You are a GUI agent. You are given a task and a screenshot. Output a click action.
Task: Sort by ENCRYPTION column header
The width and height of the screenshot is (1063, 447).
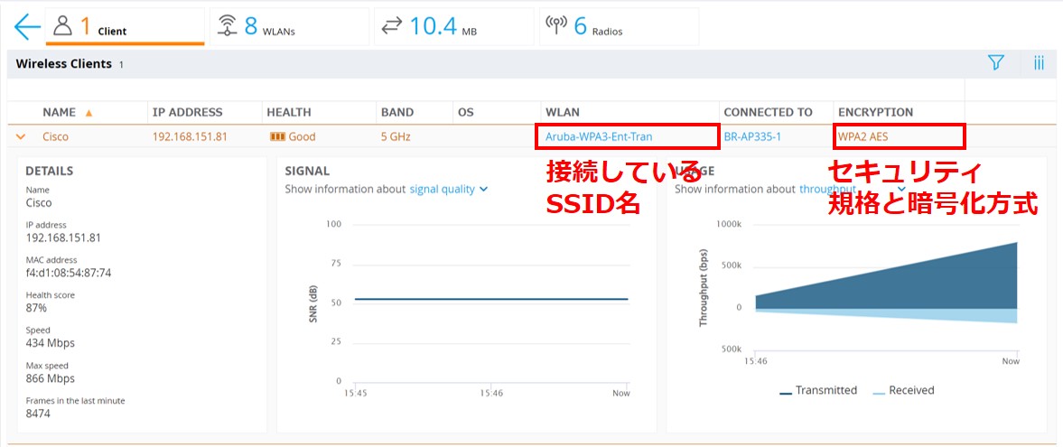[876, 113]
